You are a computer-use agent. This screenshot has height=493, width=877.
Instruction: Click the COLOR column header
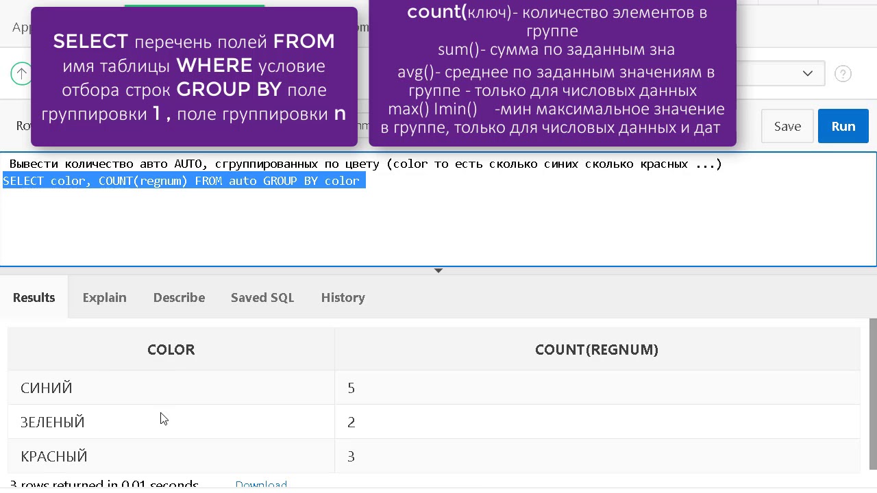tap(171, 349)
